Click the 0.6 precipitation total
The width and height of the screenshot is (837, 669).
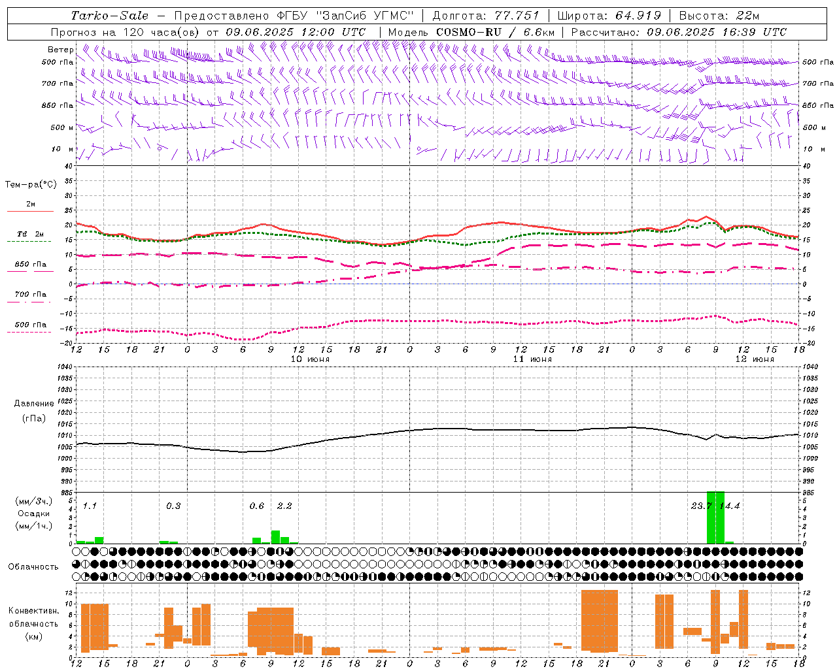coord(257,506)
